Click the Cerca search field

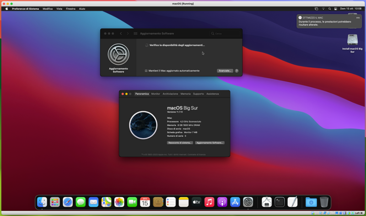(224, 33)
